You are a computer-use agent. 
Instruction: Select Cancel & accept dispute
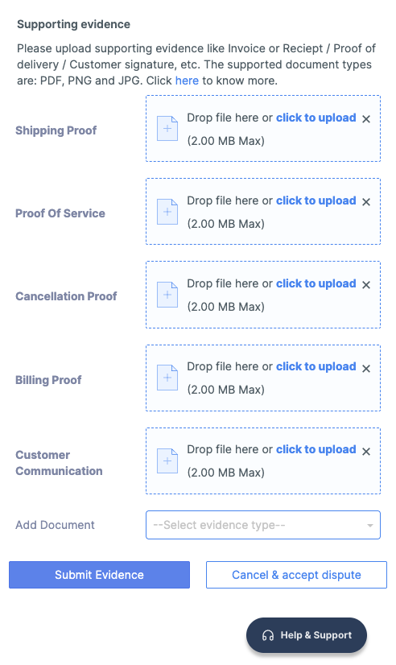(x=296, y=575)
